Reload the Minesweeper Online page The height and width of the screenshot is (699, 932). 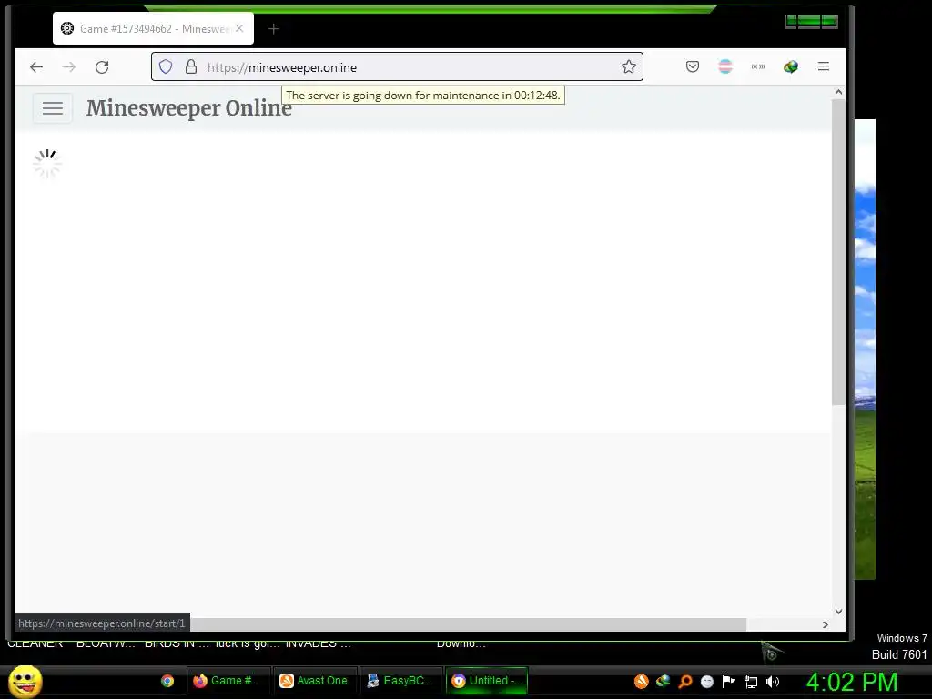[102, 67]
